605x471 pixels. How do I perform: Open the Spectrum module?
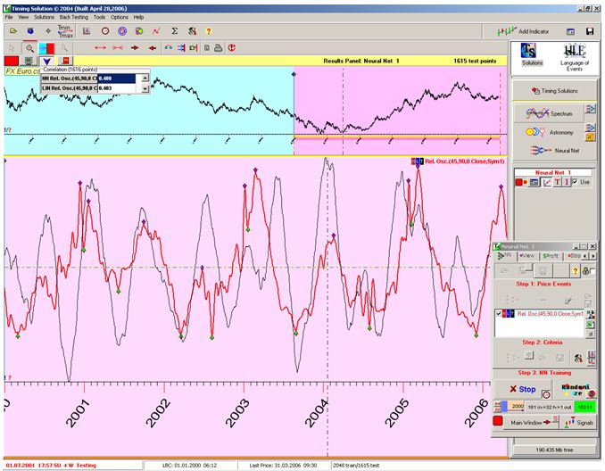(x=550, y=113)
